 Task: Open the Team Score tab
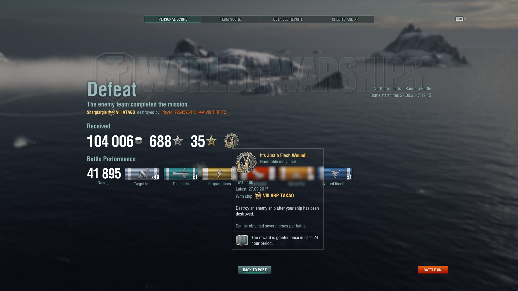[x=230, y=19]
